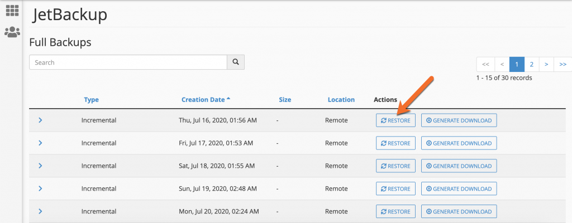Jump to last page with >> button
The height and width of the screenshot is (223, 572).
tap(562, 64)
